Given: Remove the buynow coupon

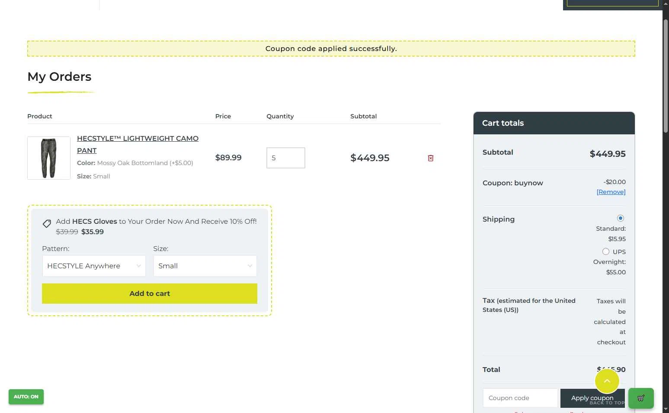Looking at the screenshot, I should [x=611, y=192].
